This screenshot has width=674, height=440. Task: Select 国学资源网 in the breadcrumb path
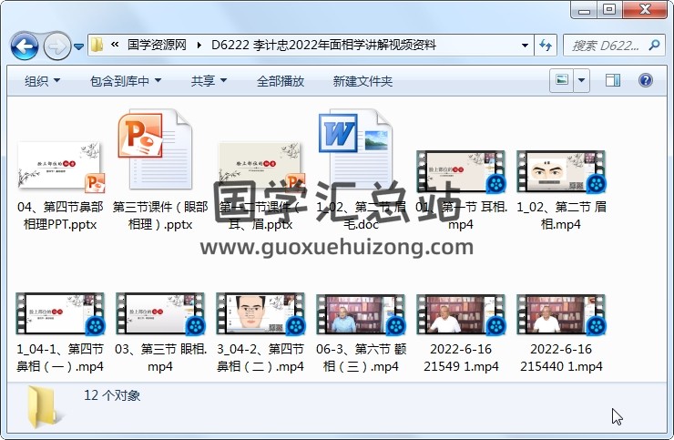coord(157,45)
